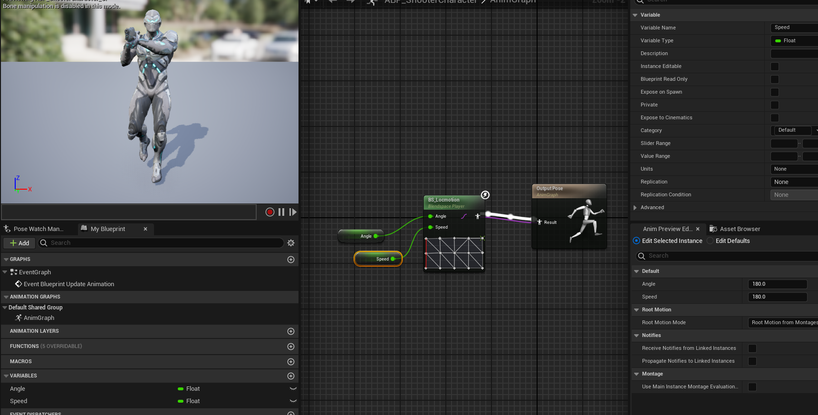This screenshot has width=818, height=415.
Task: Pause the preview animation
Action: click(281, 212)
